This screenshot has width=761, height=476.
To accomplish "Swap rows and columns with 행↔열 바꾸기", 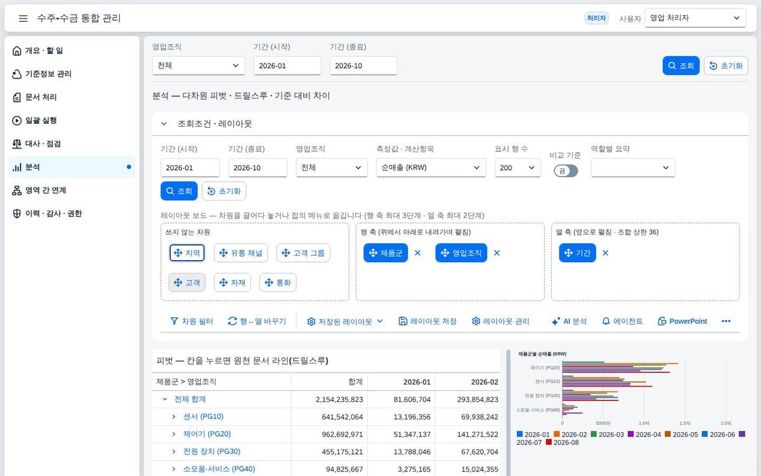I will point(257,321).
